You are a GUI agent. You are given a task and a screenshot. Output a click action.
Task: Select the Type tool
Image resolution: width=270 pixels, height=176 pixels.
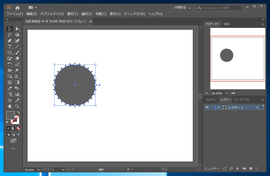click(10, 47)
